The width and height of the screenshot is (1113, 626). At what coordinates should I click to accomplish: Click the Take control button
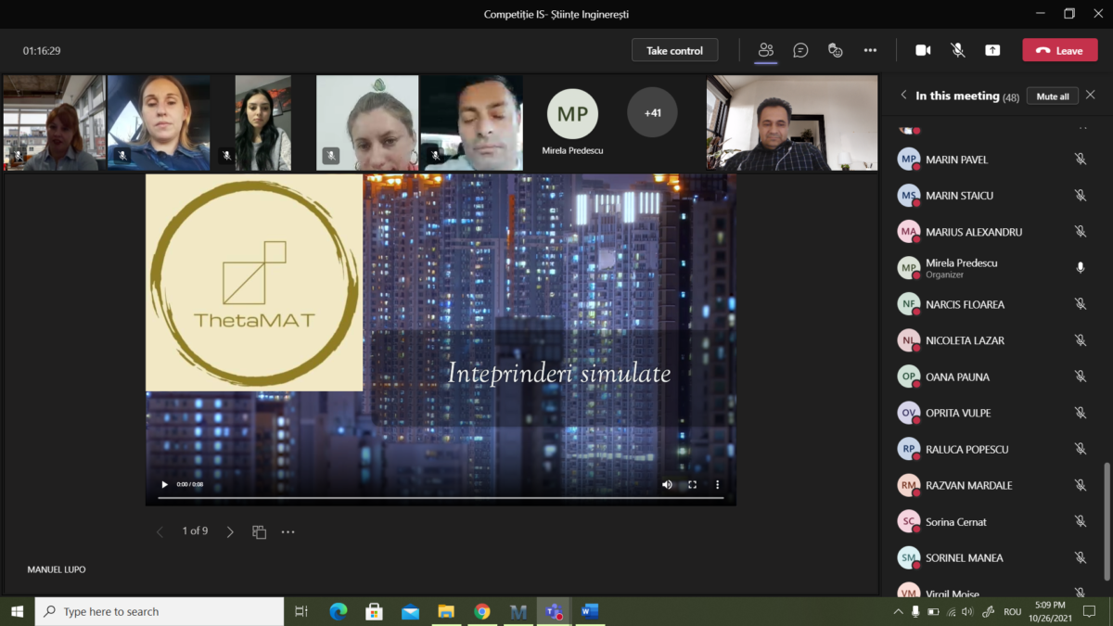click(674, 50)
